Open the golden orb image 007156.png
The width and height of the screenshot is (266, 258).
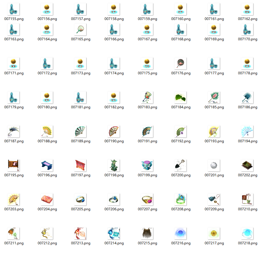(47, 8)
